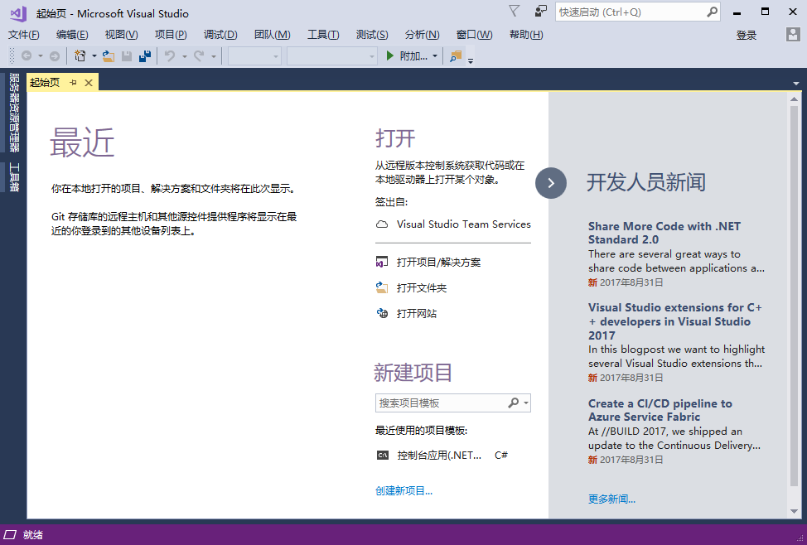The height and width of the screenshot is (545, 807).
Task: Click the green Start attach arrow icon
Action: [390, 55]
